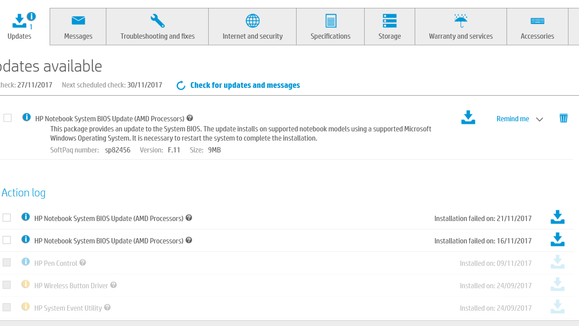The image size is (579, 326).
Task: Click the Remind me link
Action: [513, 119]
